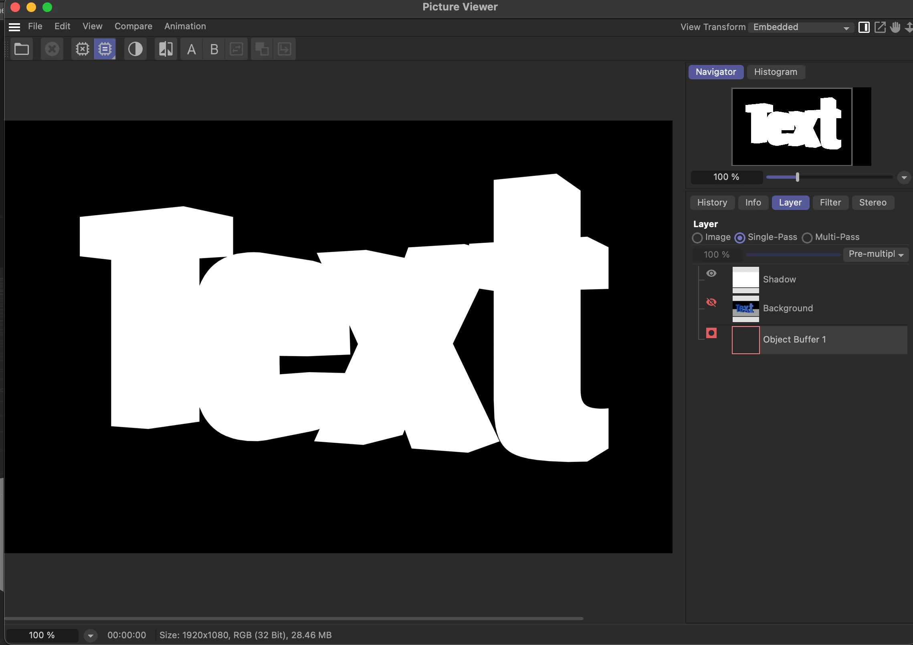Viewport: 913px width, 645px height.
Task: Set image as A comparison
Action: (x=192, y=49)
